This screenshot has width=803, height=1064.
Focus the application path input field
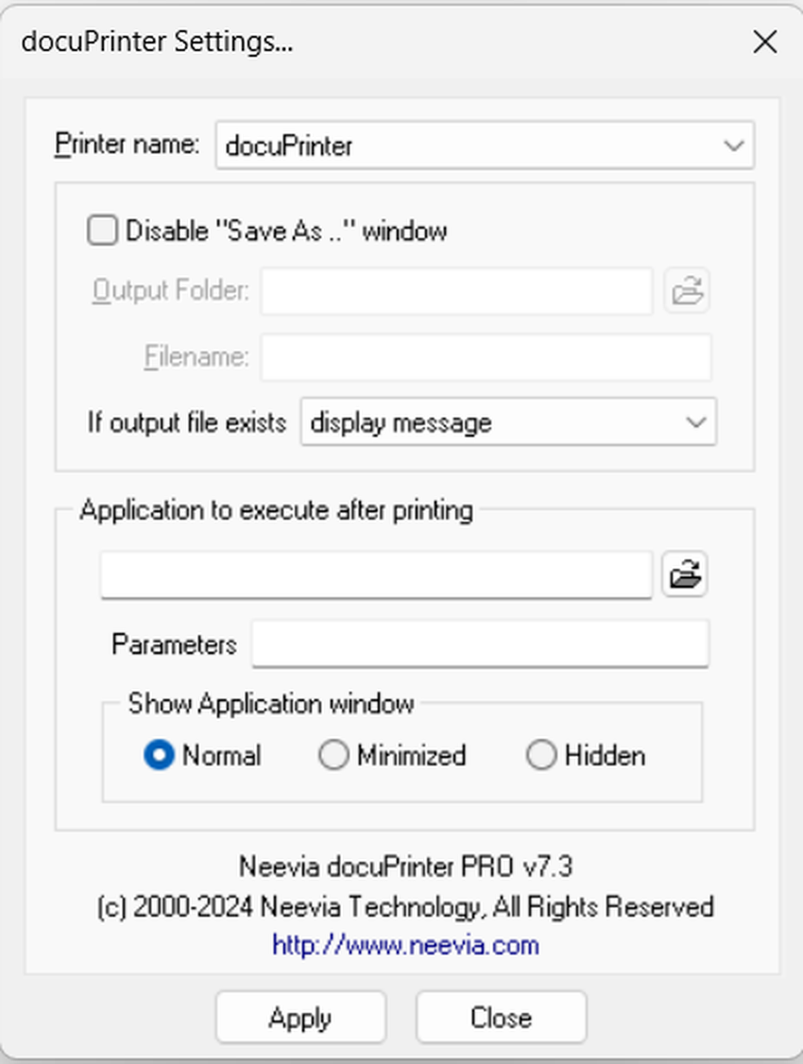coord(376,575)
